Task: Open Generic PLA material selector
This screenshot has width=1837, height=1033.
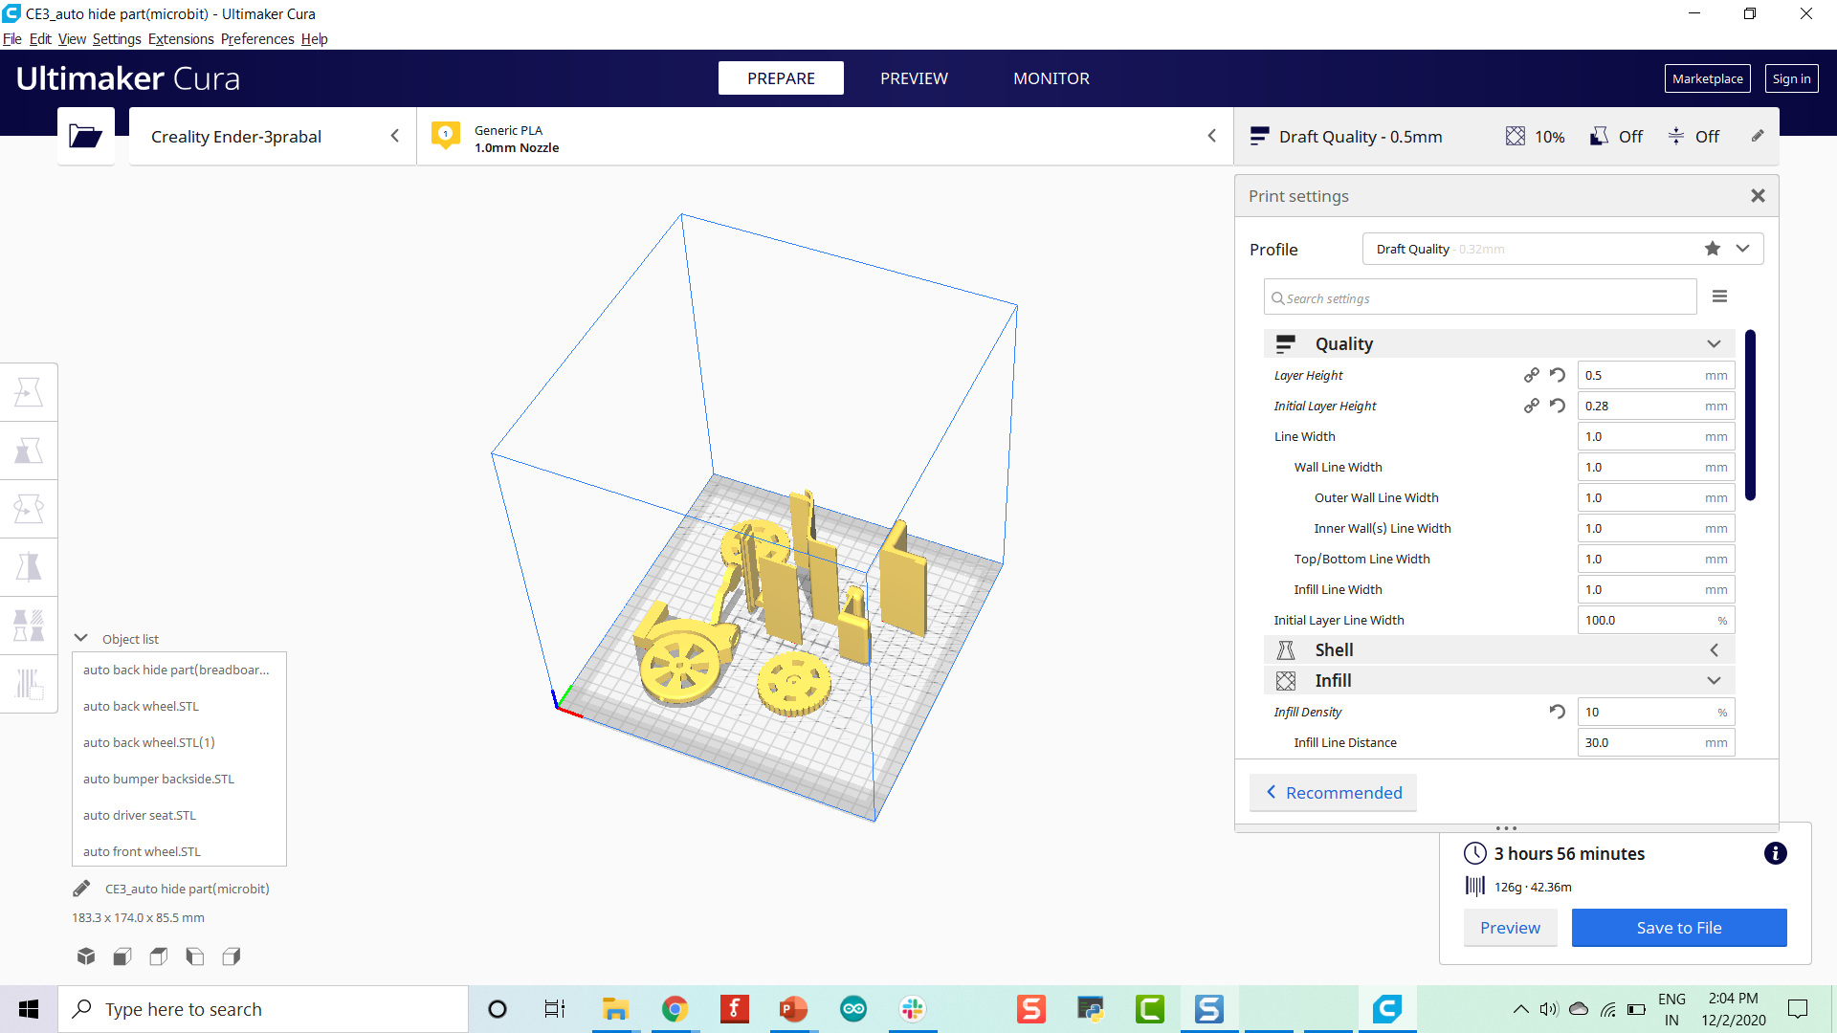Action: coord(825,136)
